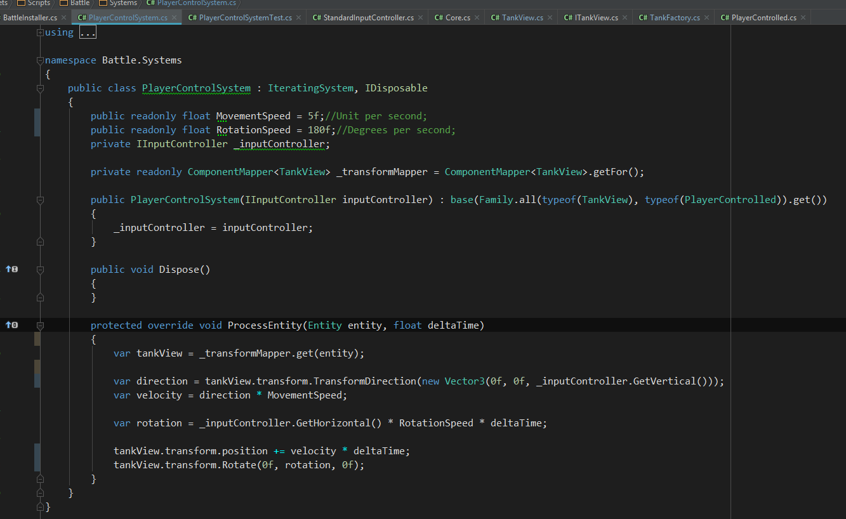
Task: Expand the folded using directives
Action: click(x=41, y=32)
